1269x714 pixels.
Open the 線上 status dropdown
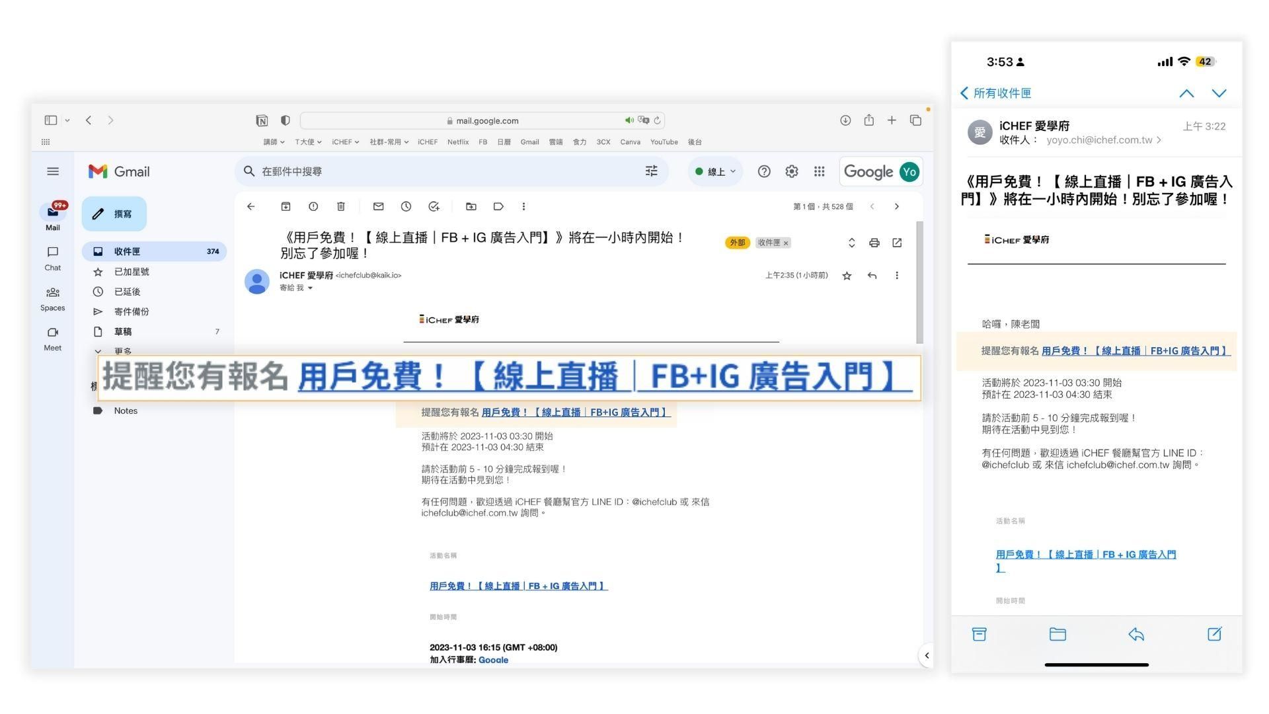click(716, 172)
